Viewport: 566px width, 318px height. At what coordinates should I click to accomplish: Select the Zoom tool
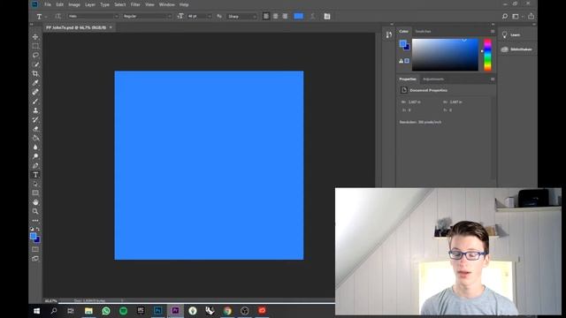point(35,211)
